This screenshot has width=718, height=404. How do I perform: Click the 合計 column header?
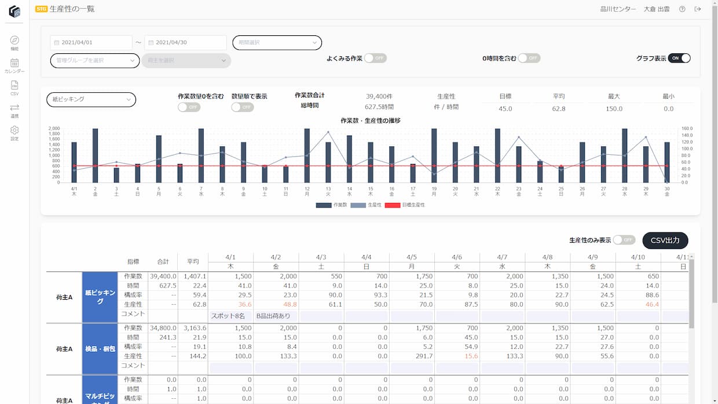163,261
